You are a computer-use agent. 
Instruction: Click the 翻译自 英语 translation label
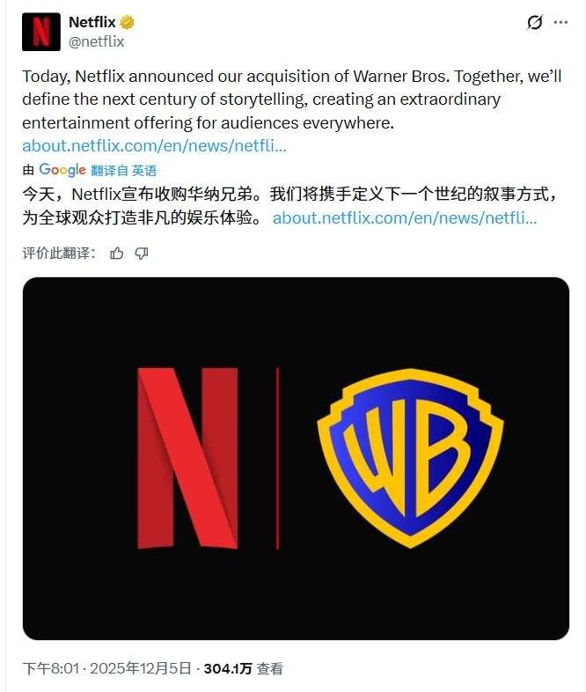[123, 170]
